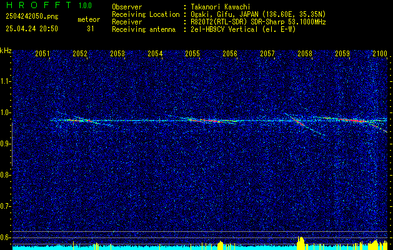The height and width of the screenshot is (250, 393).
Task: Click the Ogaki, Gifu receiving location text
Action: (258, 14)
